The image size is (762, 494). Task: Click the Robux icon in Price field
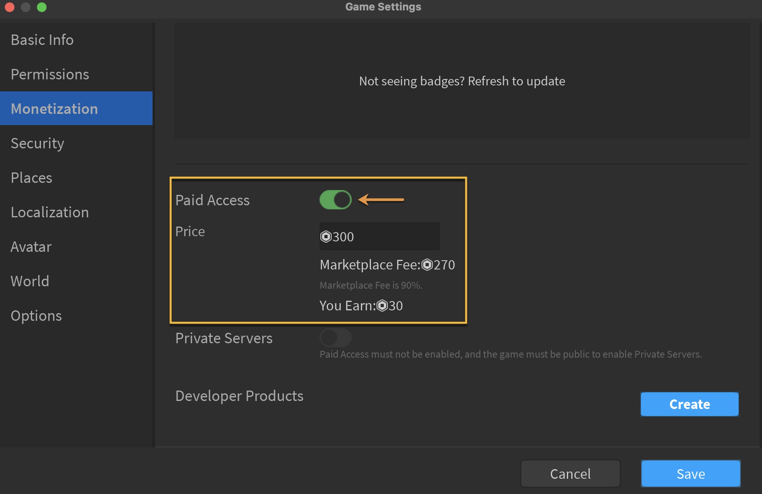click(326, 237)
